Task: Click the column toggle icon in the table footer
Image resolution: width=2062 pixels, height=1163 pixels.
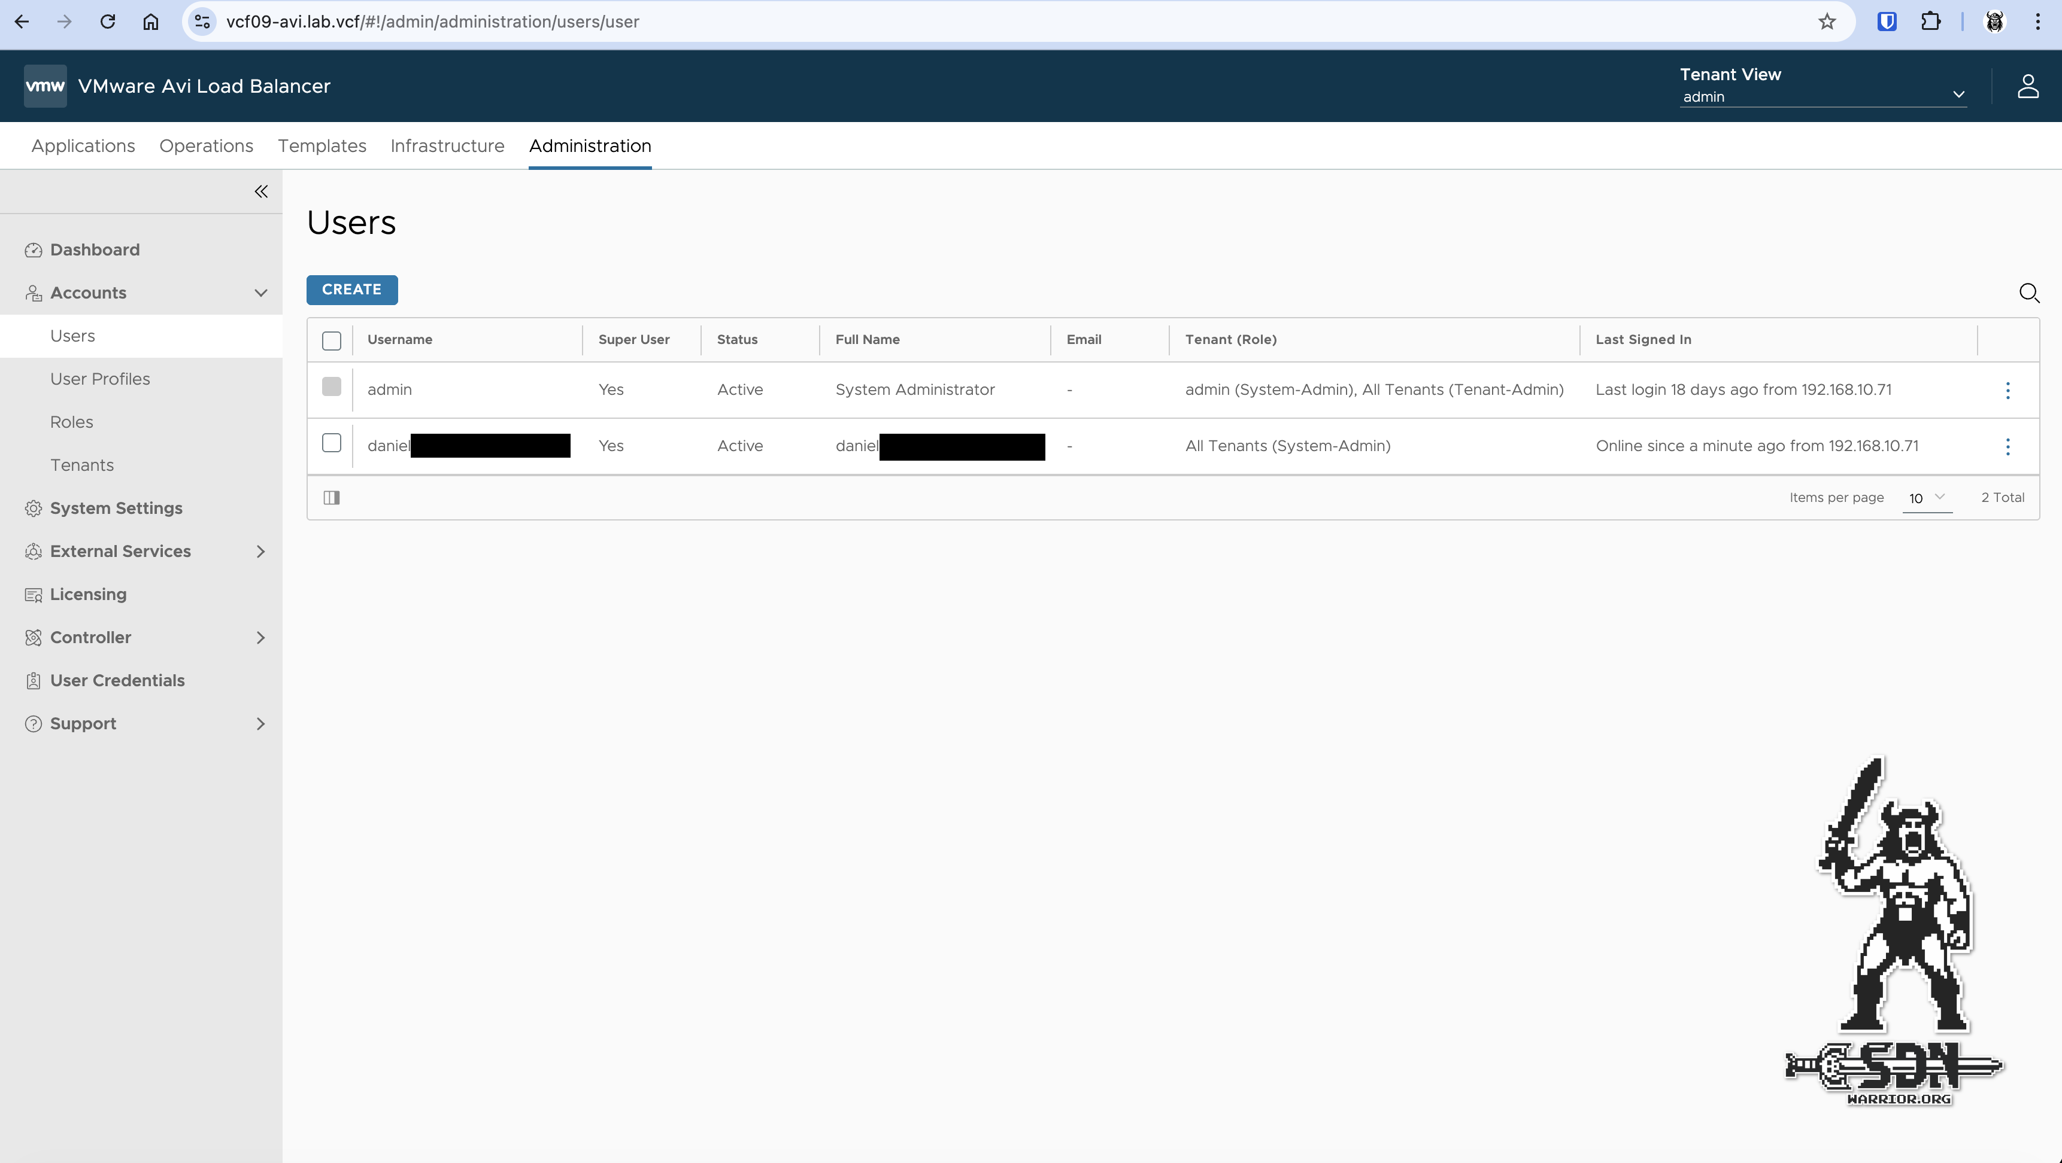Action: point(332,498)
